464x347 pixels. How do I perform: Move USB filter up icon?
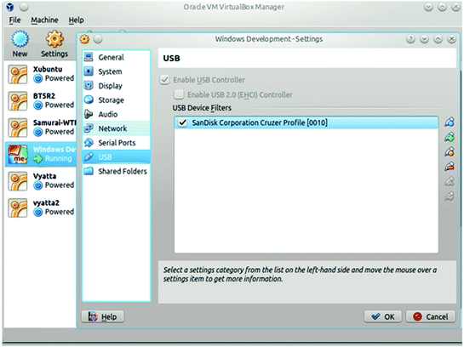[x=450, y=181]
